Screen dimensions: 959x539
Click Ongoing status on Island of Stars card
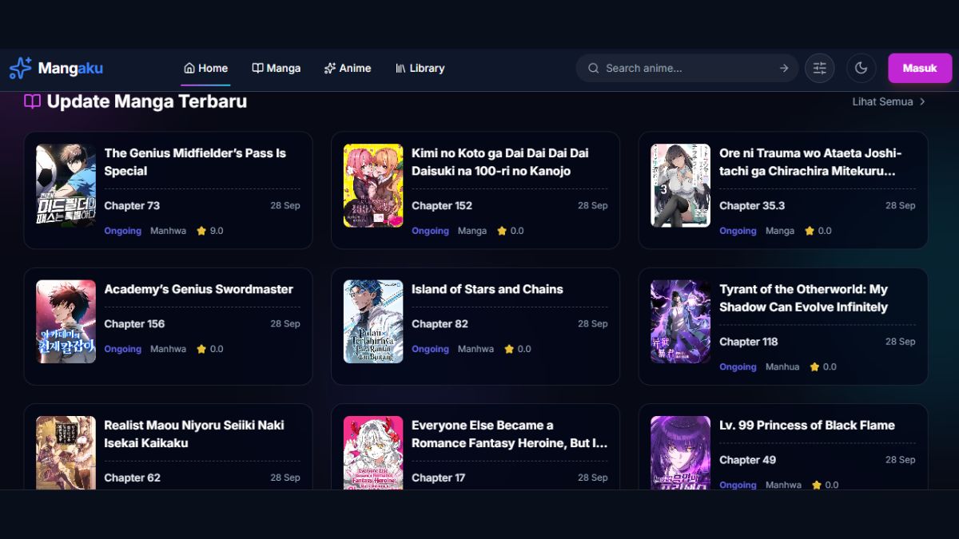tap(431, 349)
